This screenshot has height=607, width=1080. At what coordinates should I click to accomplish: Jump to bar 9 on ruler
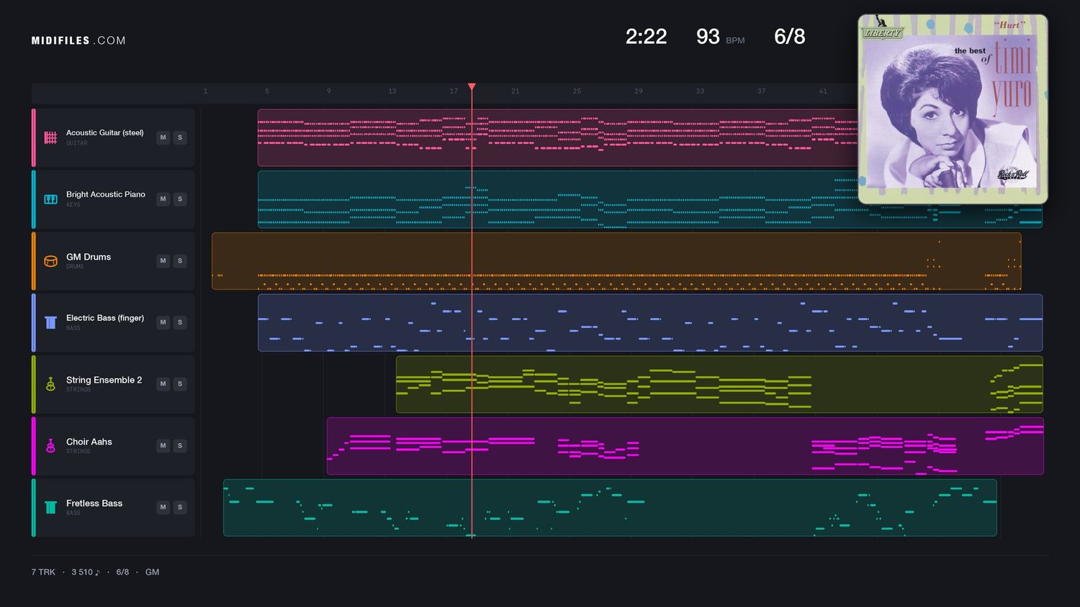point(329,91)
